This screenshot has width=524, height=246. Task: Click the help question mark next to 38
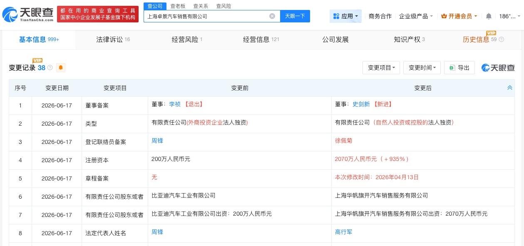coord(50,68)
